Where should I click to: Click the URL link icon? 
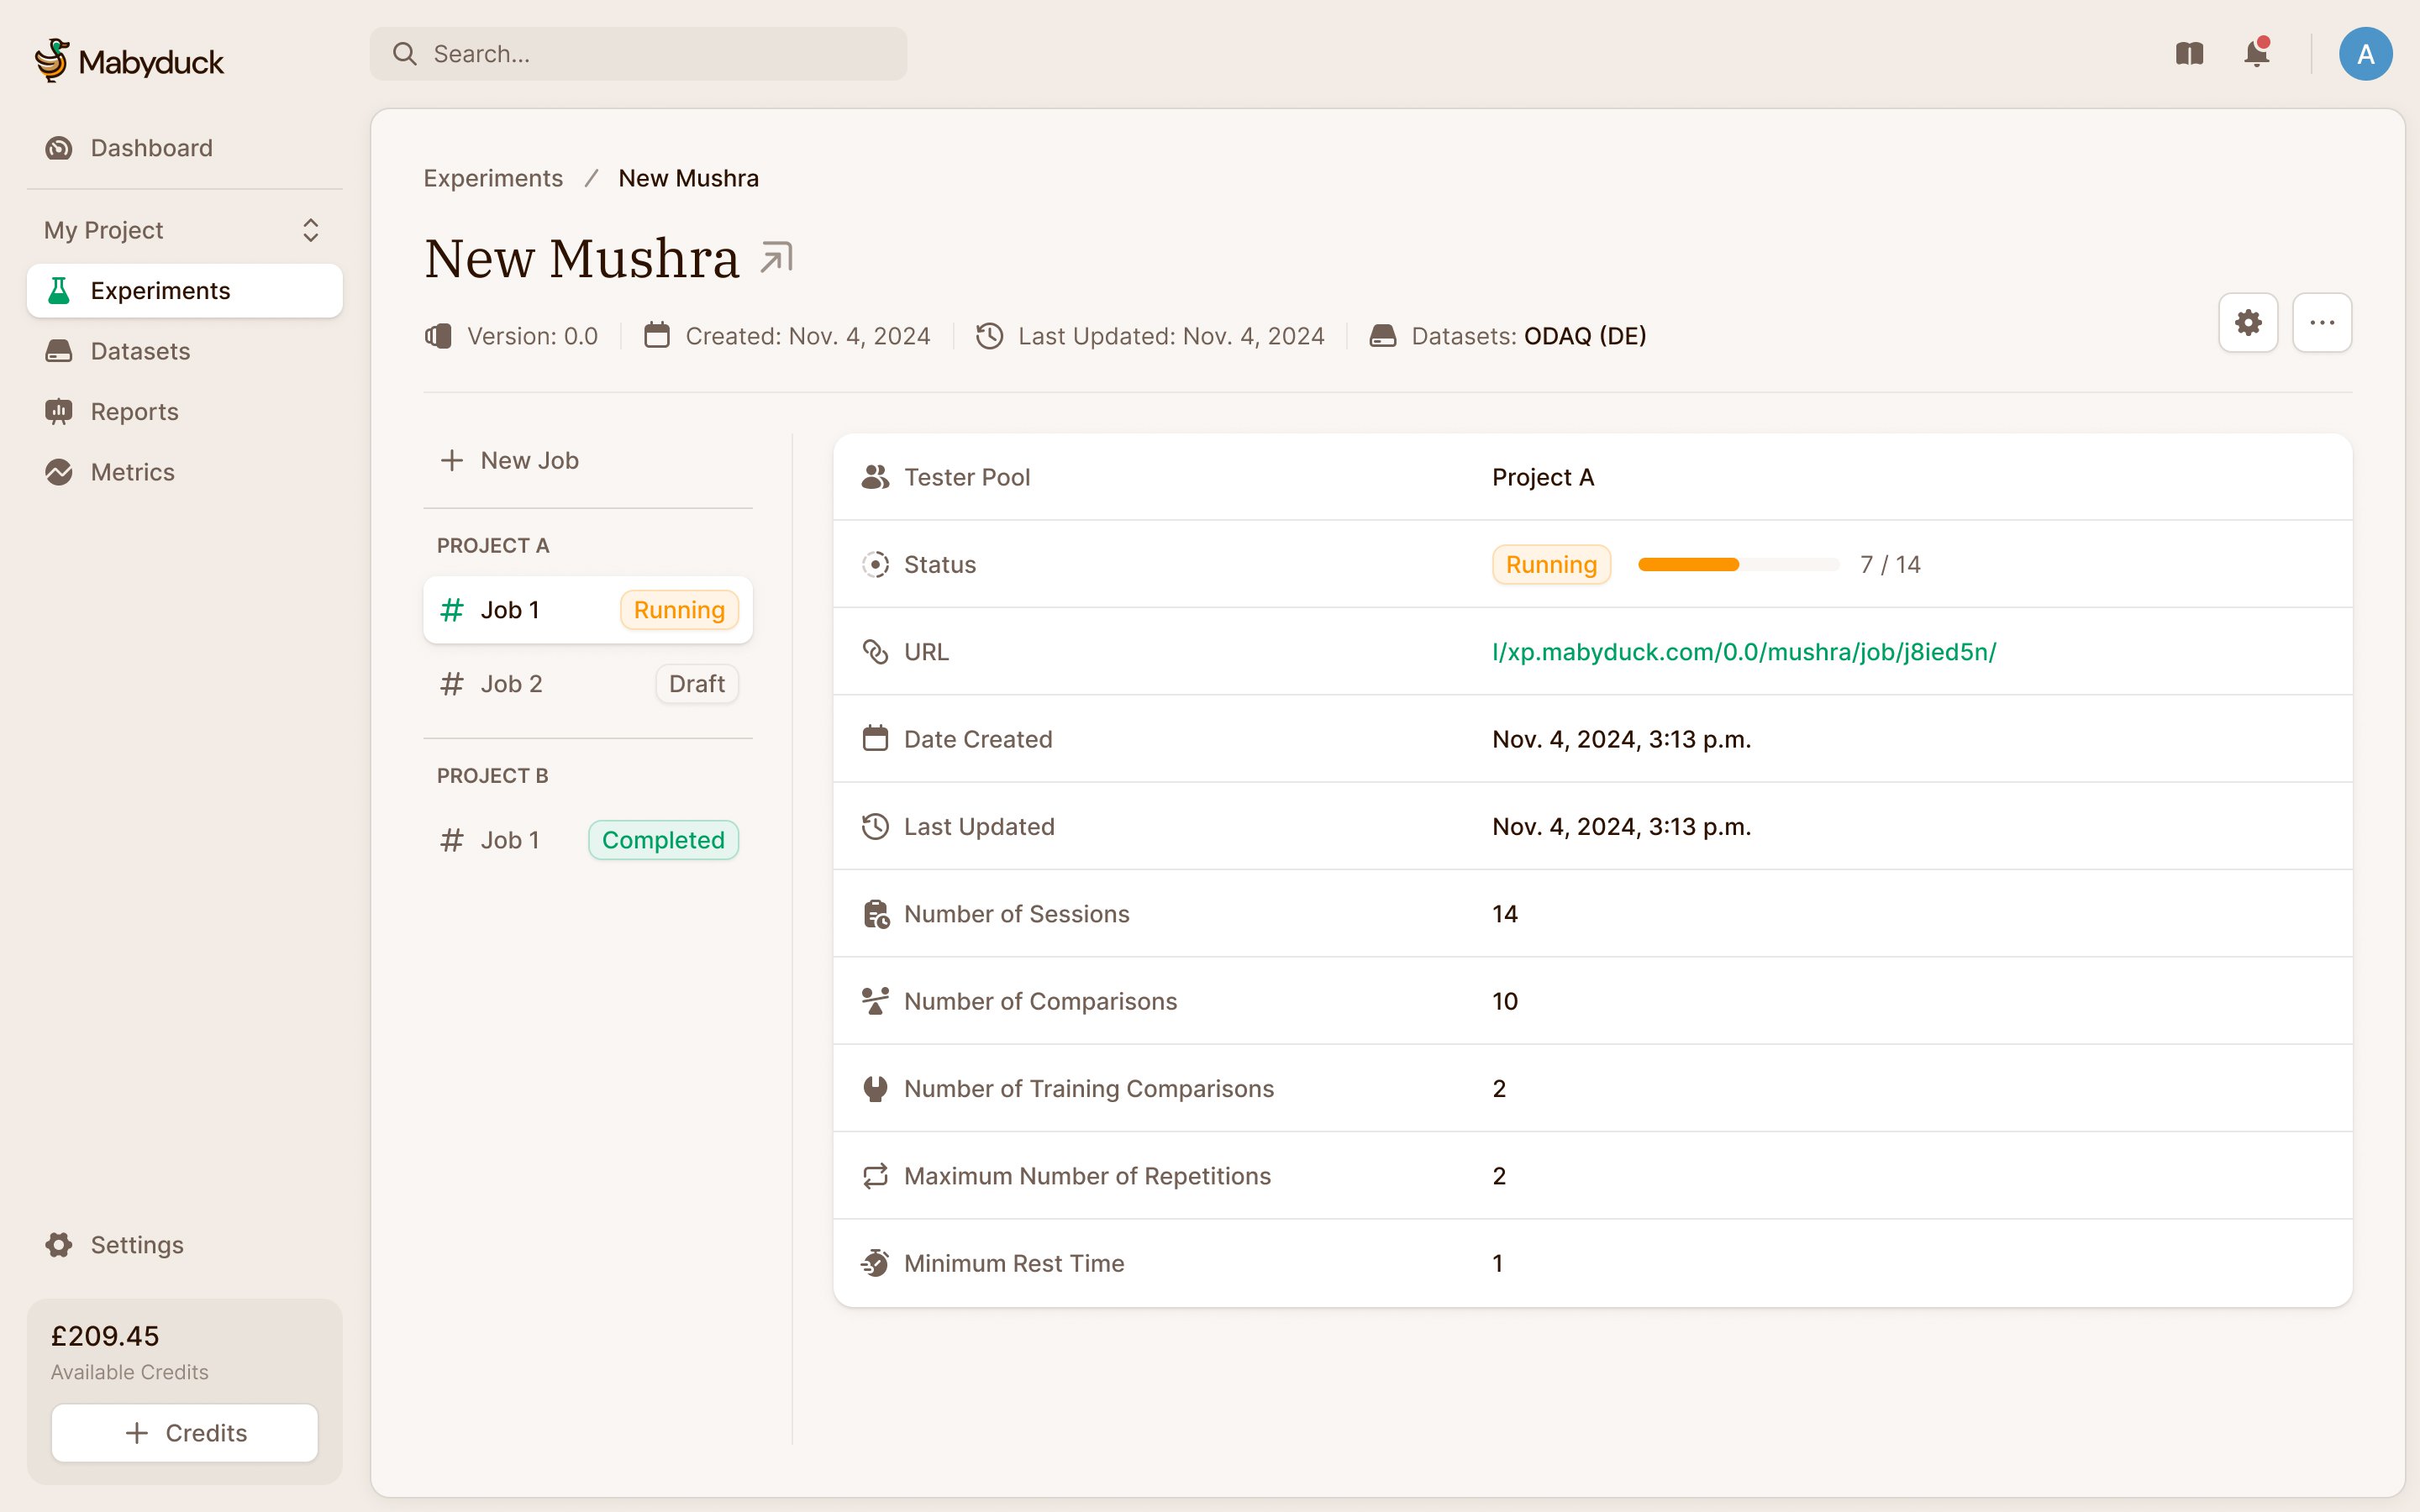point(875,652)
